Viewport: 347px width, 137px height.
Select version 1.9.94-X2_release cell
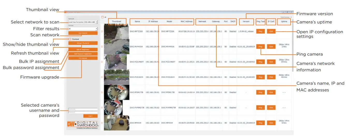click(246, 31)
